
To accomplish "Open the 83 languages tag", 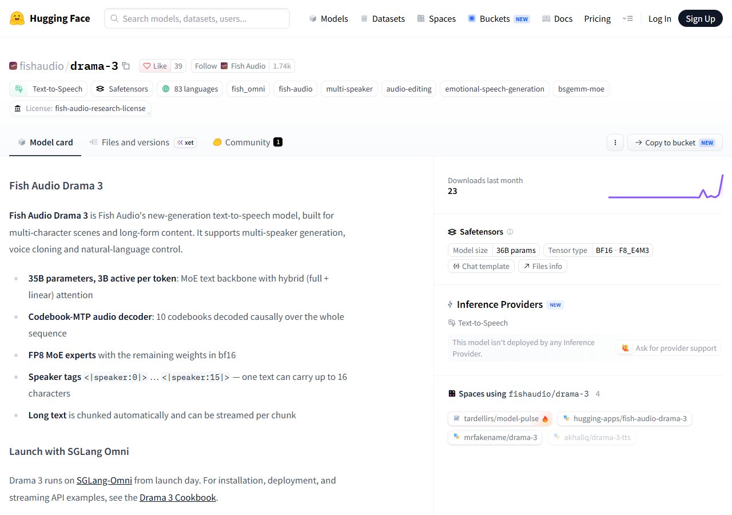I will tap(190, 89).
